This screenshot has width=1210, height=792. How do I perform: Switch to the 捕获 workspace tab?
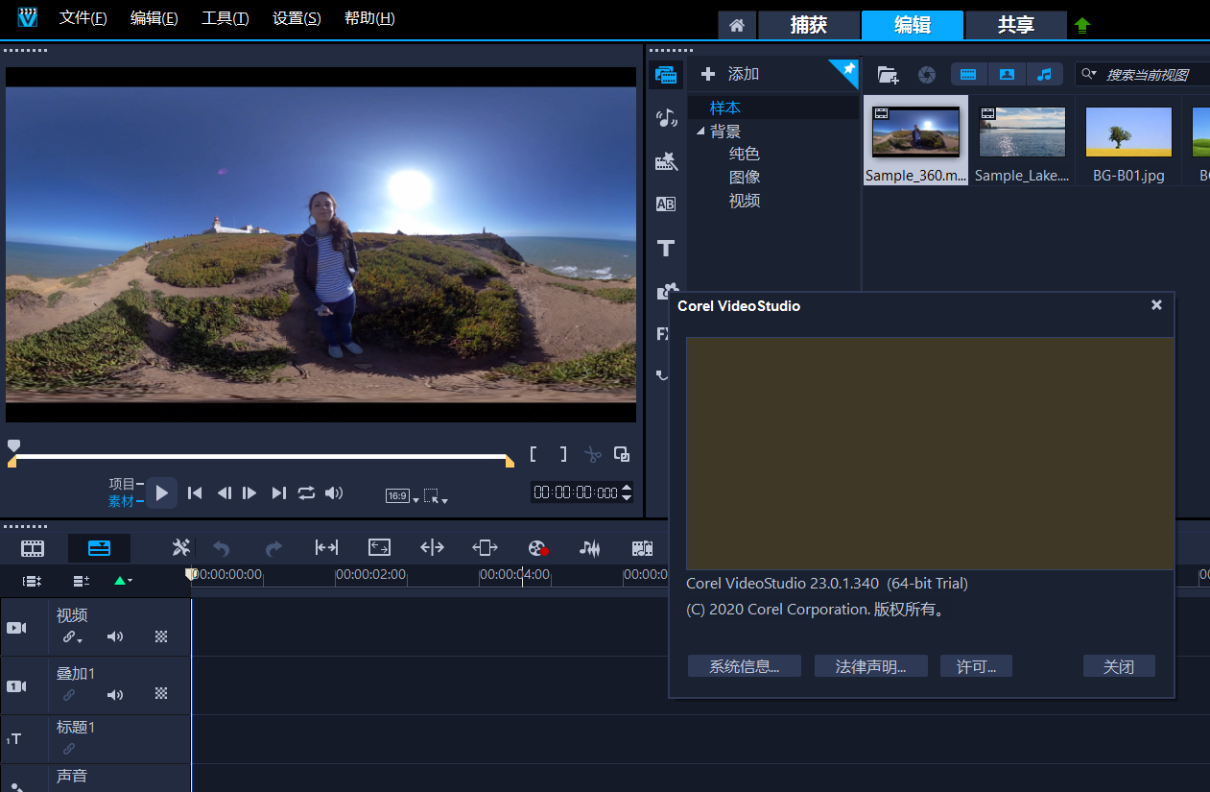tap(808, 25)
